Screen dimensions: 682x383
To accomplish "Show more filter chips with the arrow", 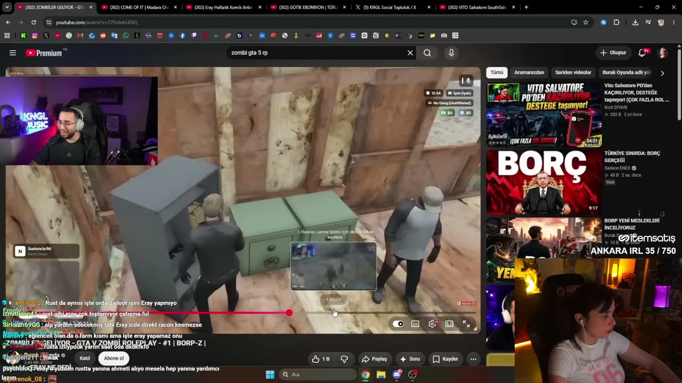I will [662, 73].
